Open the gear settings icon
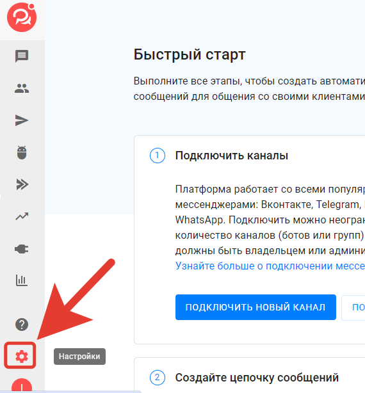 pos(22,357)
